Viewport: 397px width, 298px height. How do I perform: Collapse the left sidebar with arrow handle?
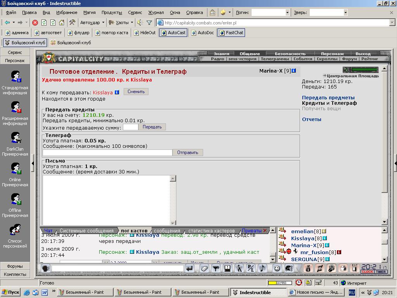pyautogui.click(x=33, y=163)
